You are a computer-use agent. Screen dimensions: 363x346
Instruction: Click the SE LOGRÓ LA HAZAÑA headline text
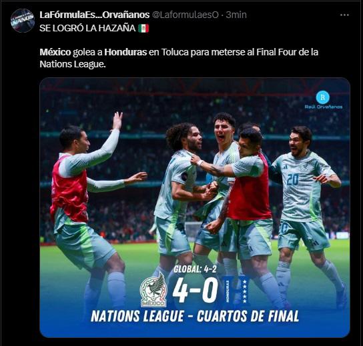coord(87,28)
